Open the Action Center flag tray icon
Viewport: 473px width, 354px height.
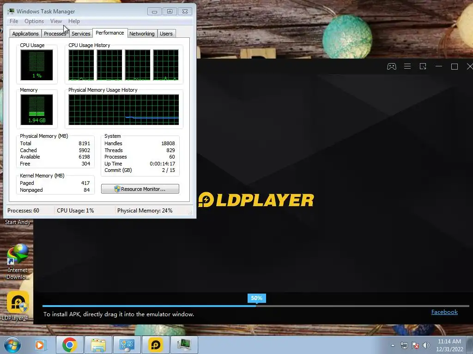click(x=415, y=345)
